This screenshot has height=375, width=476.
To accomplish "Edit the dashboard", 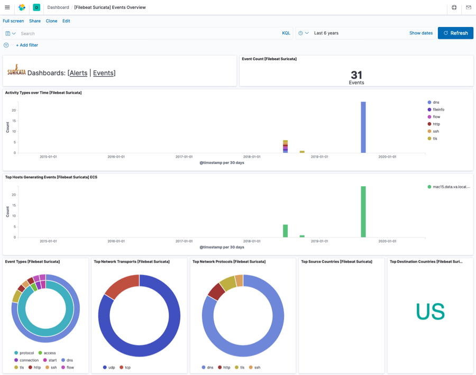I will 66,21.
